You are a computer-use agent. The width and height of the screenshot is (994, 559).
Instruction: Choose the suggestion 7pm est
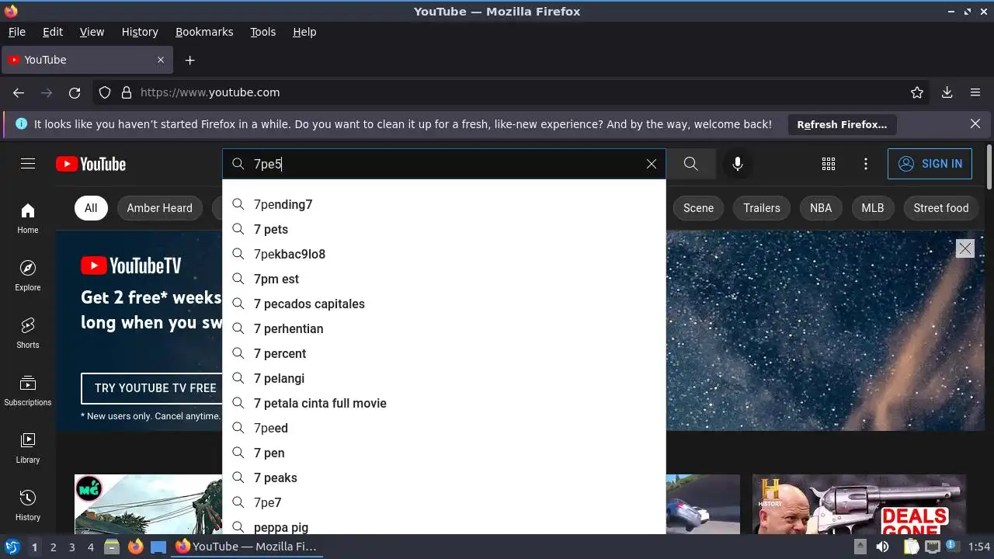444,279
